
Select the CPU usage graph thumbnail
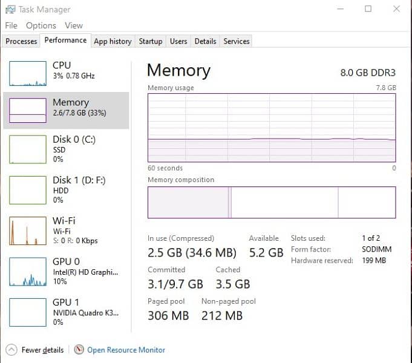(28, 73)
